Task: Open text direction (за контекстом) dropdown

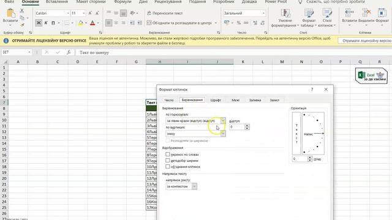Action: click(194, 186)
